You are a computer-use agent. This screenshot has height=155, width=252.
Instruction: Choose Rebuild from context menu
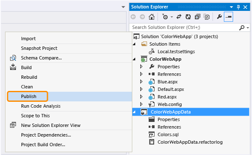click(x=29, y=77)
